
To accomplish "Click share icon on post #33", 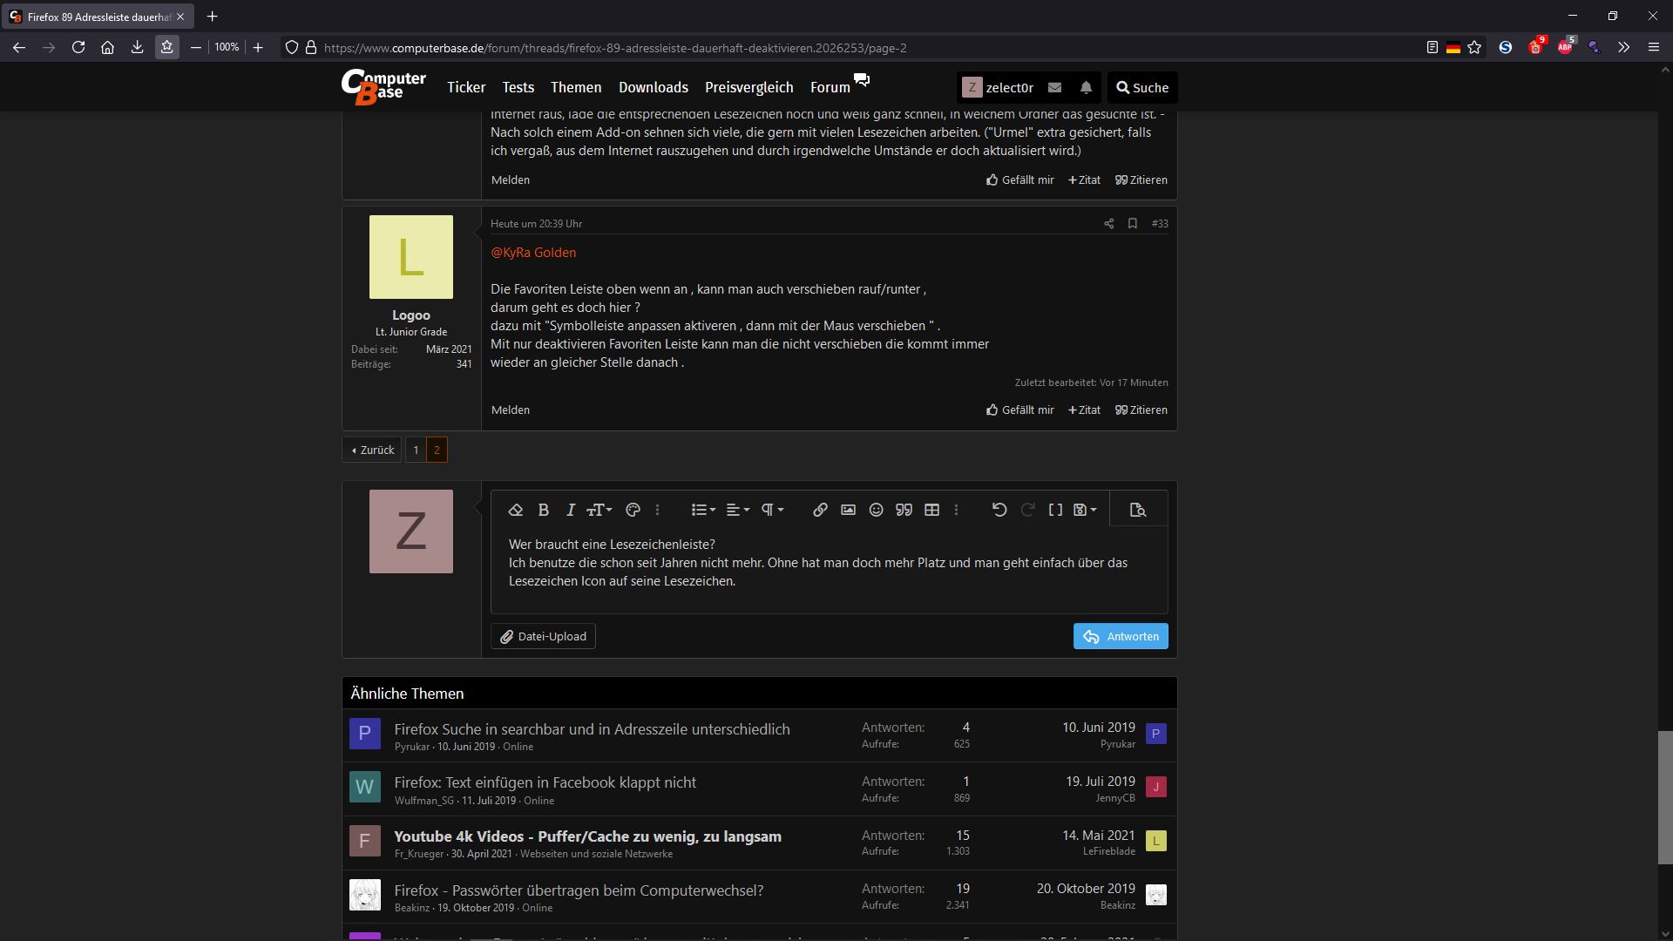I will coord(1108,224).
